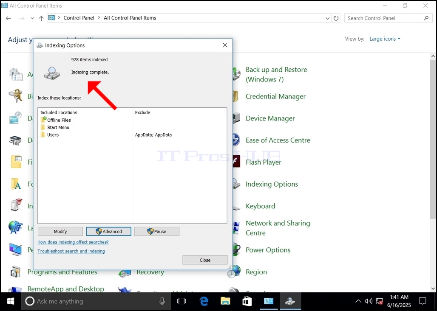Screen dimensions: 437x311
Task: Click the Offline Files folder icon
Action: 43,120
